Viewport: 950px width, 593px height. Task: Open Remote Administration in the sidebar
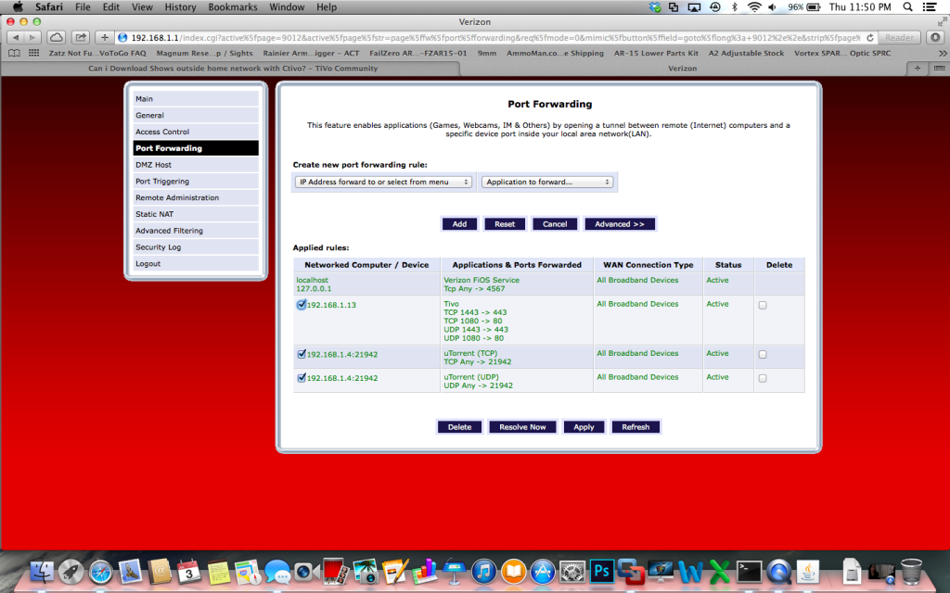[196, 197]
